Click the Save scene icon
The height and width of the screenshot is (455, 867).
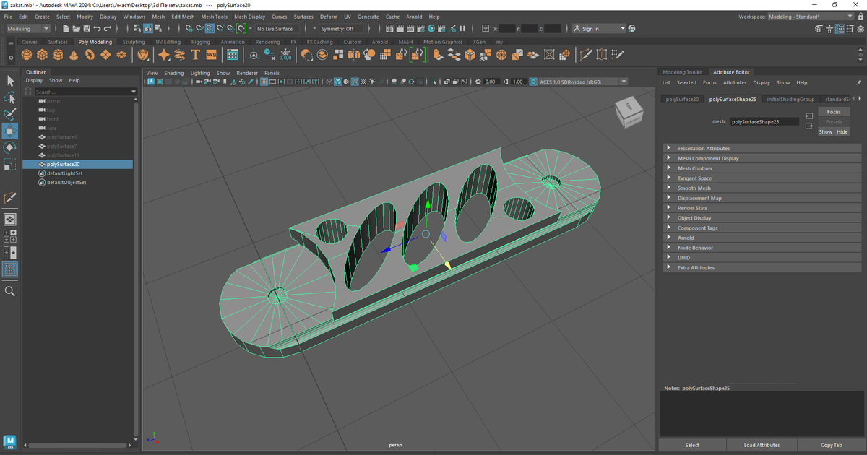pyautogui.click(x=86, y=29)
